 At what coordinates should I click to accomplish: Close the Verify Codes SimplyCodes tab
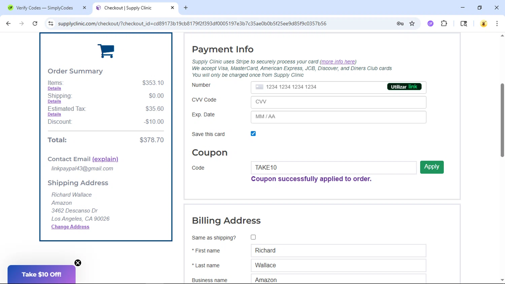click(85, 8)
